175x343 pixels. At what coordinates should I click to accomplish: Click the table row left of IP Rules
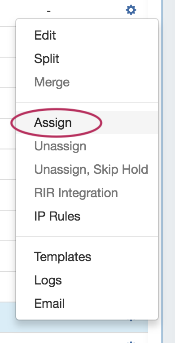tap(8, 226)
